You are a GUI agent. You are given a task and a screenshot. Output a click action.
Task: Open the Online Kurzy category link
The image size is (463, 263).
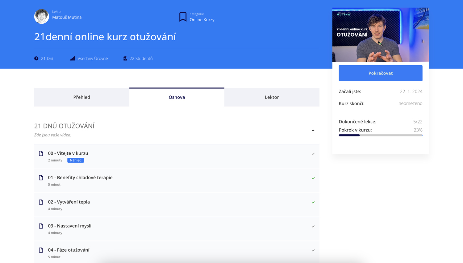pyautogui.click(x=202, y=20)
